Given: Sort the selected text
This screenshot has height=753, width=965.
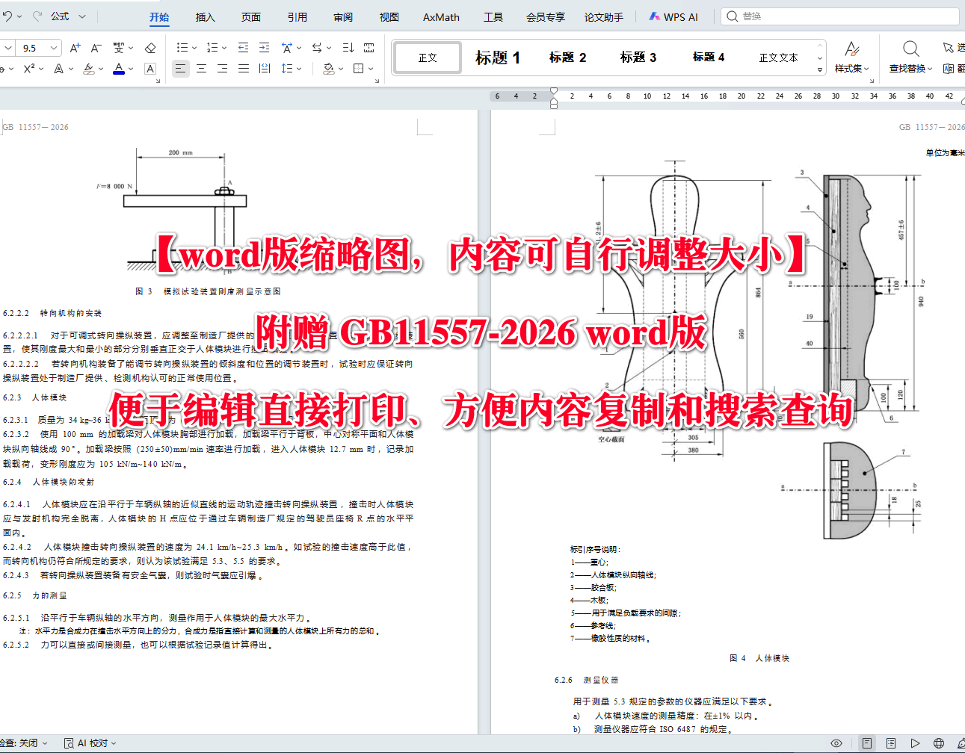Looking at the screenshot, I should click(x=348, y=48).
